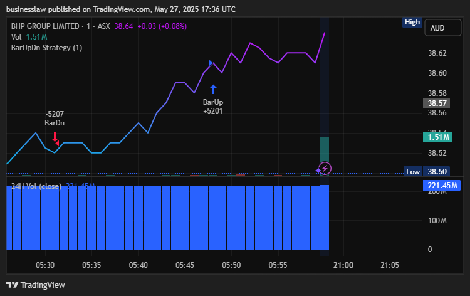Open the TradingView logo link
This screenshot has width=470, height=296.
coord(36,285)
